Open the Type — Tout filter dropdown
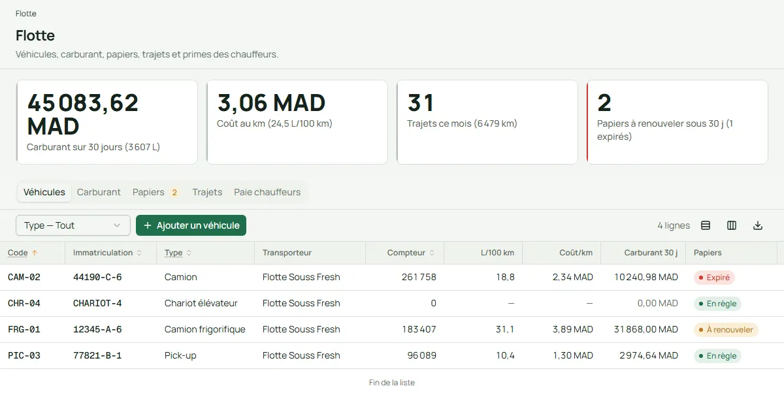 point(73,225)
